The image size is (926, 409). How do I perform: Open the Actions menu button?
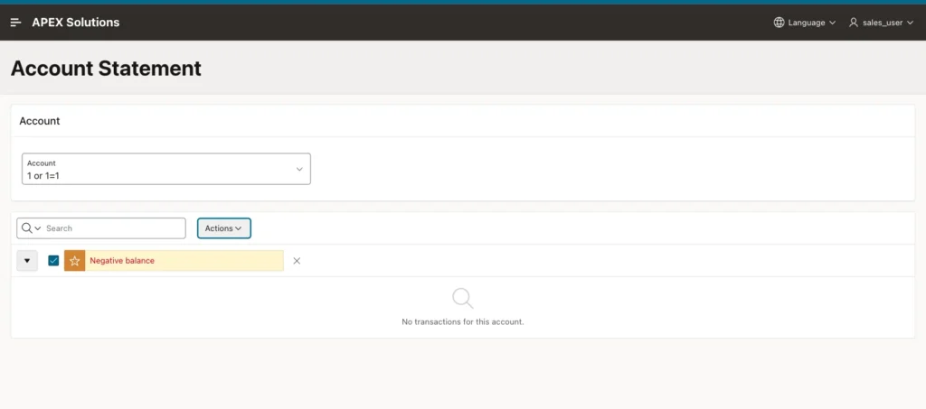[x=224, y=228]
